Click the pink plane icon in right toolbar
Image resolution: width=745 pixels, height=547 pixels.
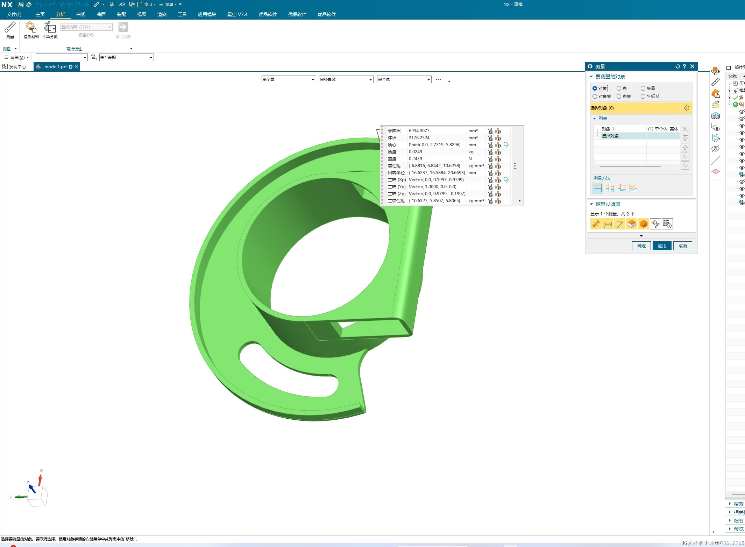click(716, 171)
